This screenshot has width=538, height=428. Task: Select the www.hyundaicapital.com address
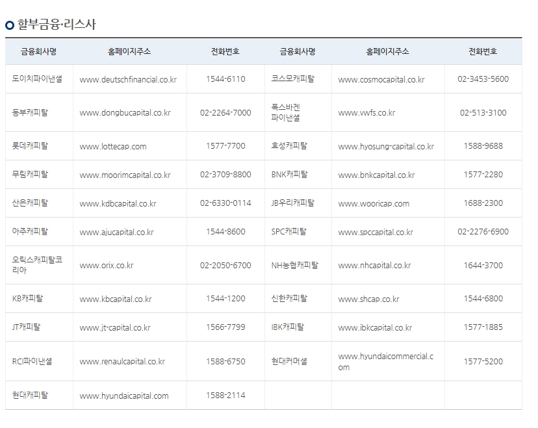124,396
